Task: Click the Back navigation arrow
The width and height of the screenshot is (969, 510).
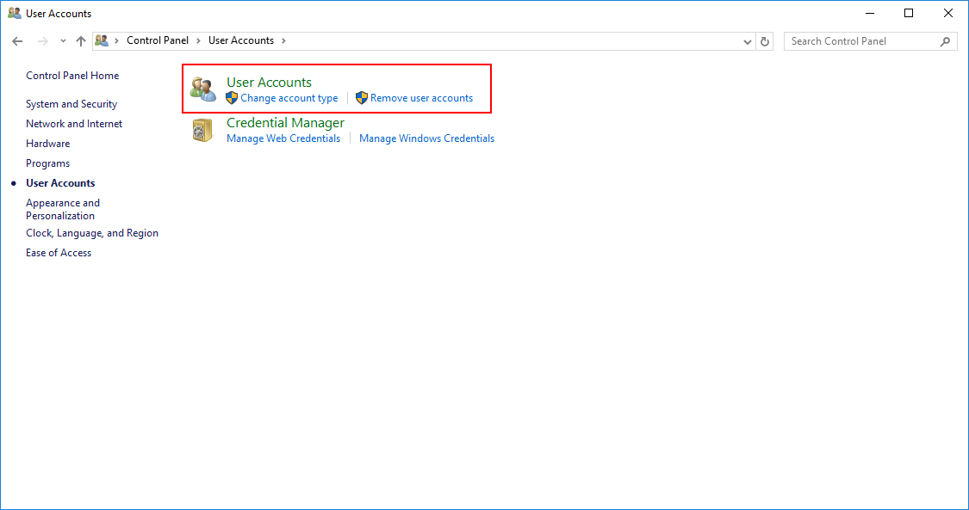Action: [x=16, y=40]
